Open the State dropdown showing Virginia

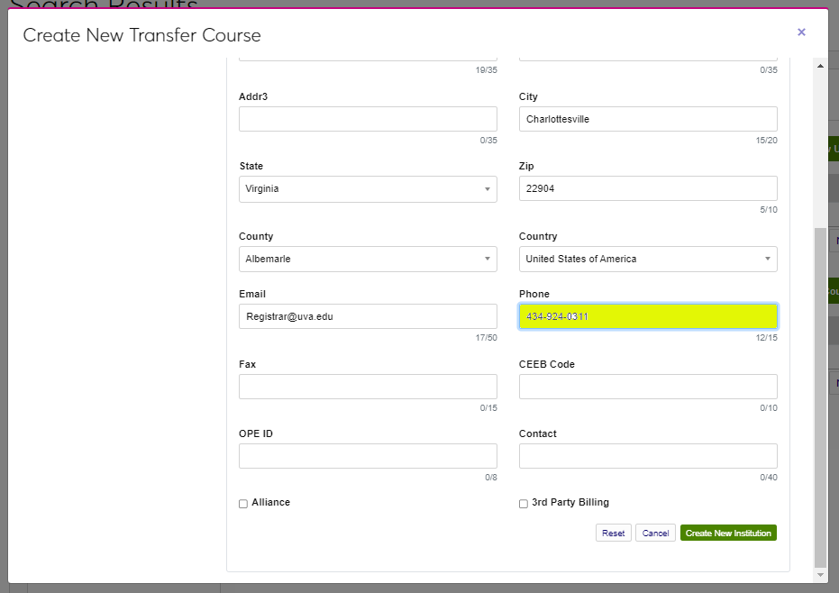click(x=368, y=189)
